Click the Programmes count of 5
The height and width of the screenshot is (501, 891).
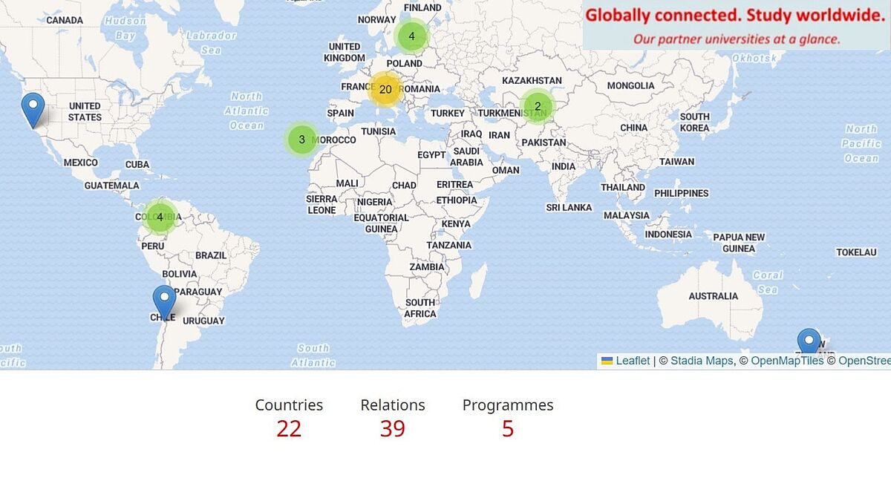pyautogui.click(x=508, y=429)
